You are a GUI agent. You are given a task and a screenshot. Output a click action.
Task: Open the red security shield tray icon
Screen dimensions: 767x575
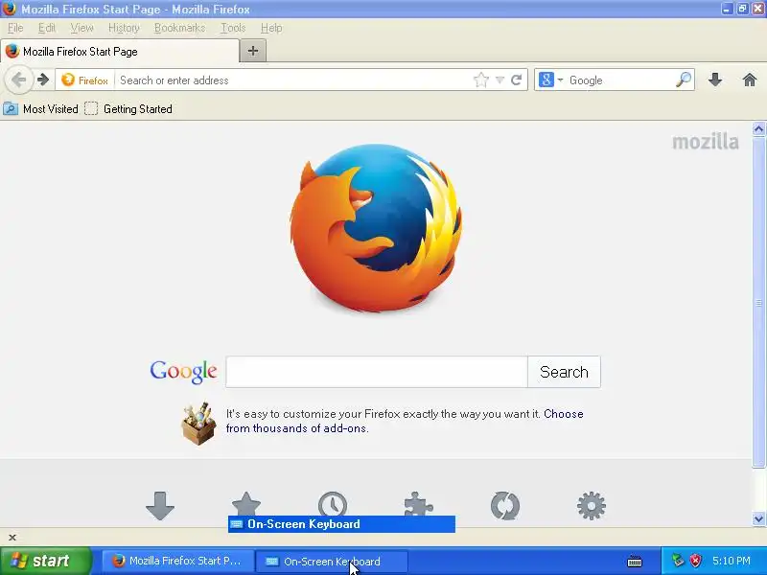695,561
